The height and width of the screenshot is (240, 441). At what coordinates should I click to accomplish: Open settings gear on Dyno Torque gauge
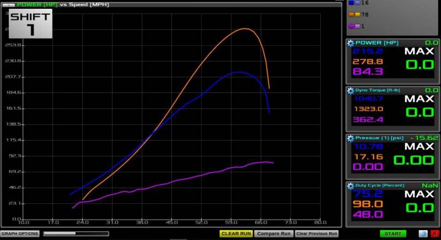350,90
